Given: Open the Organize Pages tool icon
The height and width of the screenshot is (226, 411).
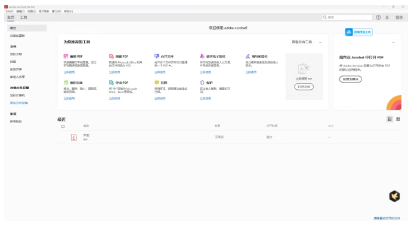Looking at the screenshot, I should coord(66,83).
